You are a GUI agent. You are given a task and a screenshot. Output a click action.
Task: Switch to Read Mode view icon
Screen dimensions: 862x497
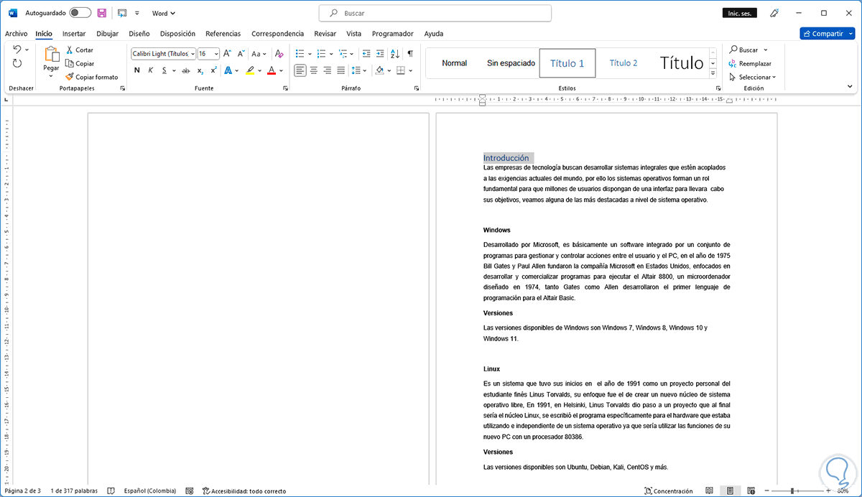click(x=709, y=491)
